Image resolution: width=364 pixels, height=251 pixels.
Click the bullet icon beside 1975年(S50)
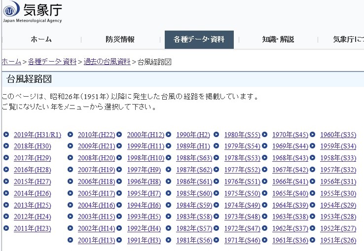[217, 193]
